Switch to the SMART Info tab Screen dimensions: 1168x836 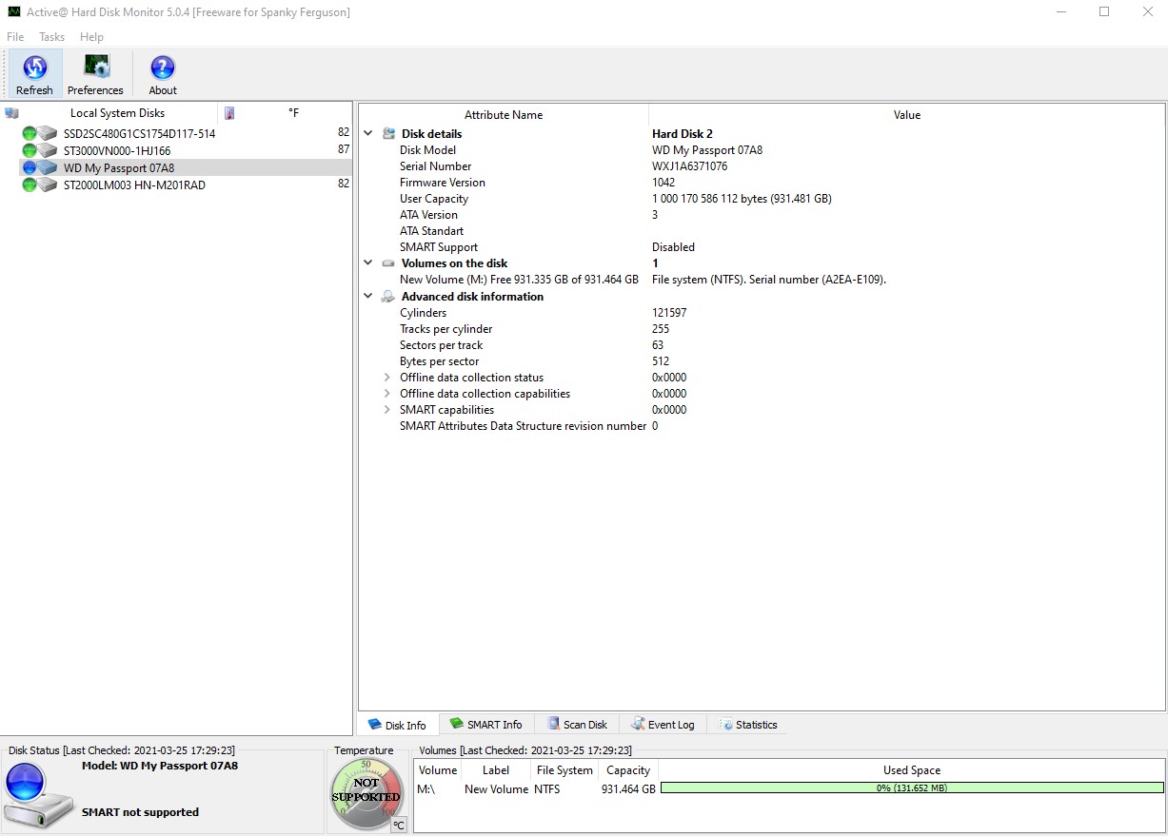(x=485, y=725)
